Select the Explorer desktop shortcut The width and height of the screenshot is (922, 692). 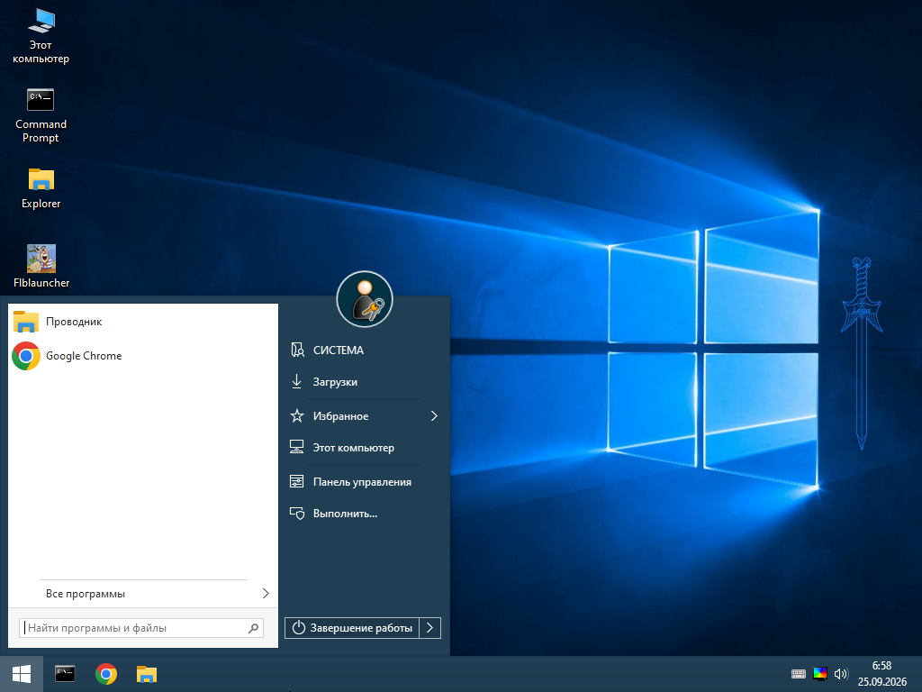pos(41,188)
